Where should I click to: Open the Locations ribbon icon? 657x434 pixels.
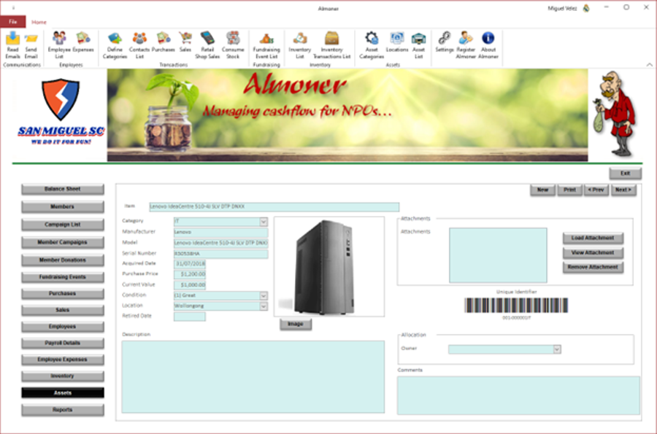(x=397, y=42)
